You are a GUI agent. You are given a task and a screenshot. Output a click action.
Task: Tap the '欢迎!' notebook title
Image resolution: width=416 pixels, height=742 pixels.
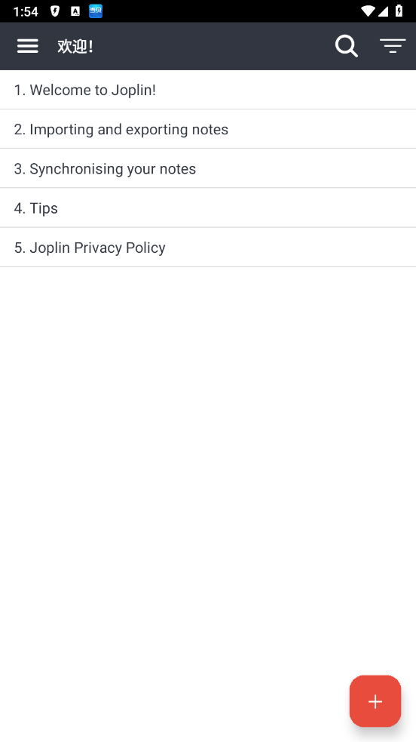tap(75, 46)
